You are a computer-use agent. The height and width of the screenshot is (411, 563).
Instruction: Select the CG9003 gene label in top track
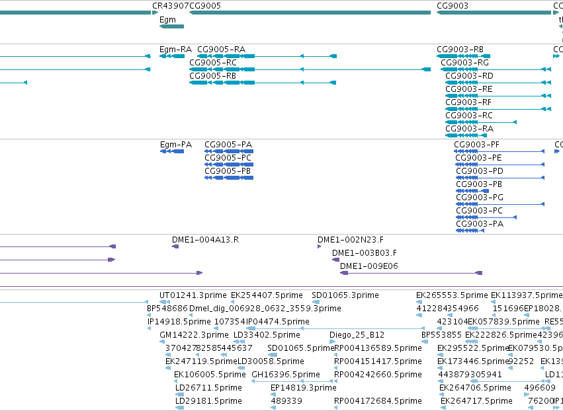[x=453, y=6]
